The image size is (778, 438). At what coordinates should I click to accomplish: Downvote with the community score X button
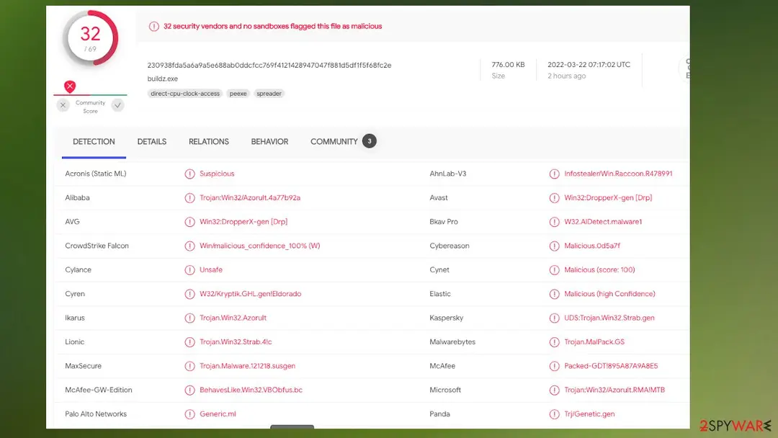click(63, 105)
